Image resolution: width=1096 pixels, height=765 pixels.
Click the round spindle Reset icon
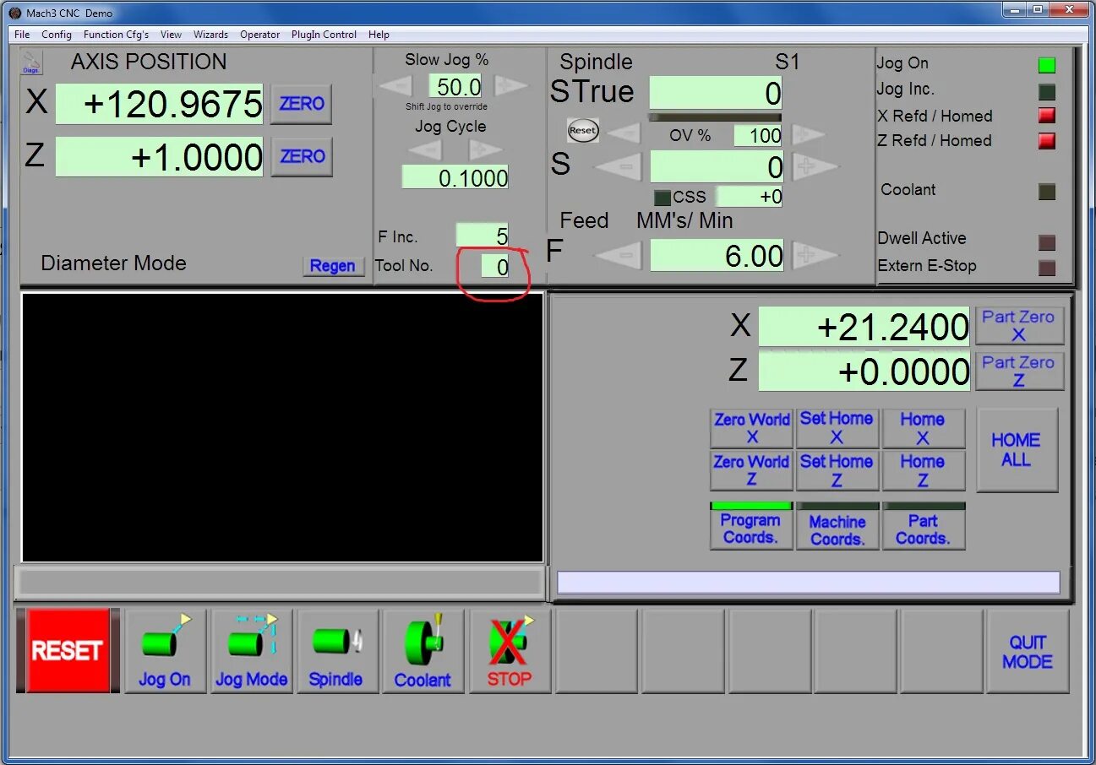[583, 130]
